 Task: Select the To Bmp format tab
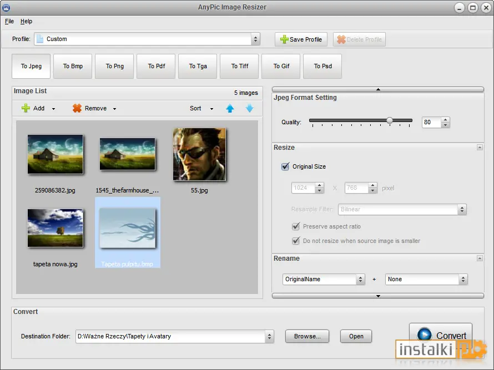click(x=73, y=66)
